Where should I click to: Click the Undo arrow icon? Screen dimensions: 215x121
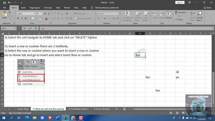click(9, 2)
